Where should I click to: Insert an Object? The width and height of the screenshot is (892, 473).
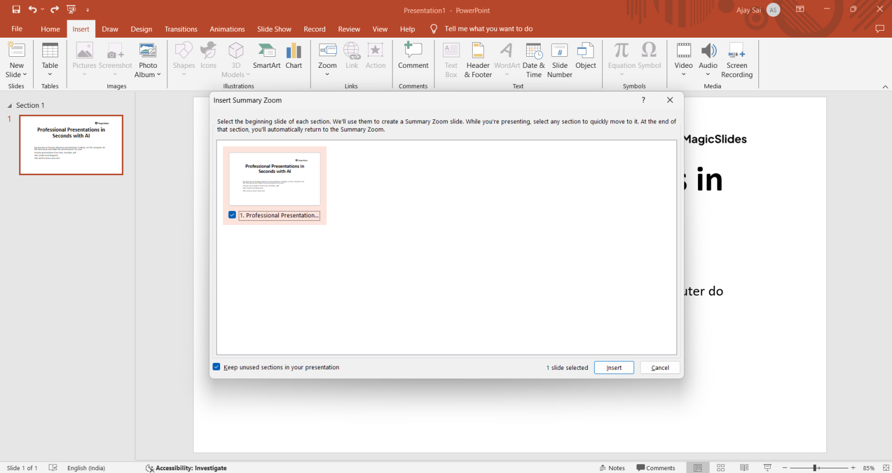(x=586, y=56)
